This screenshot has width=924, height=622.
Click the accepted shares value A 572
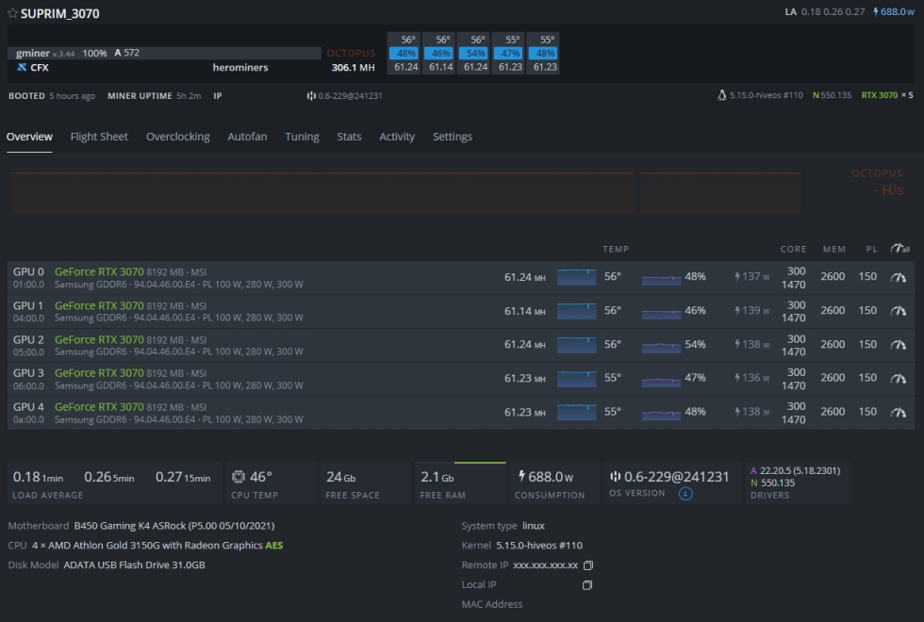tap(127, 53)
